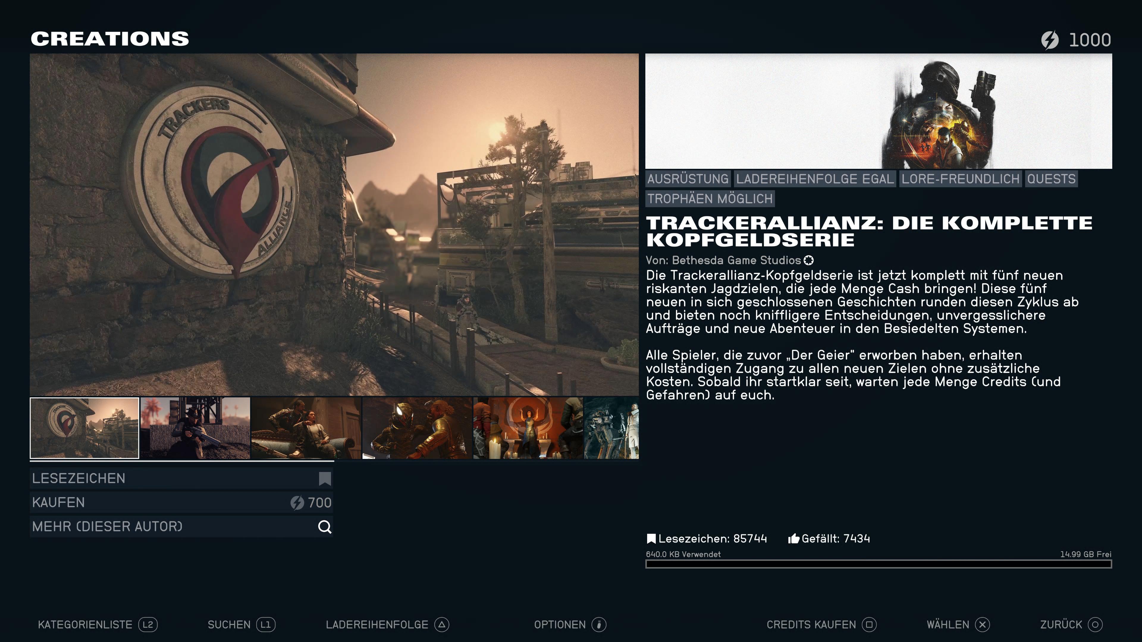Open Suchen with L1
1142x642 pixels.
coord(241,625)
